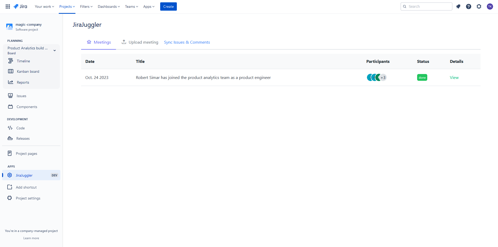Image resolution: width=498 pixels, height=247 pixels.
Task: Open the help question mark icon
Action: click(469, 6)
